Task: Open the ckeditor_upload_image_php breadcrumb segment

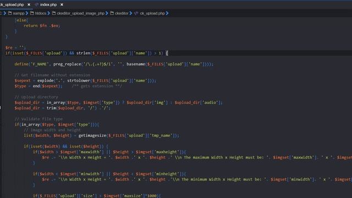Action: click(x=81, y=13)
